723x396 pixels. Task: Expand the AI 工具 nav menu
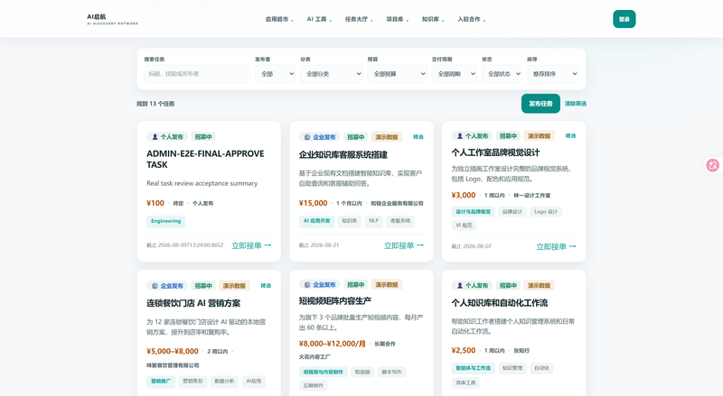[319, 19]
